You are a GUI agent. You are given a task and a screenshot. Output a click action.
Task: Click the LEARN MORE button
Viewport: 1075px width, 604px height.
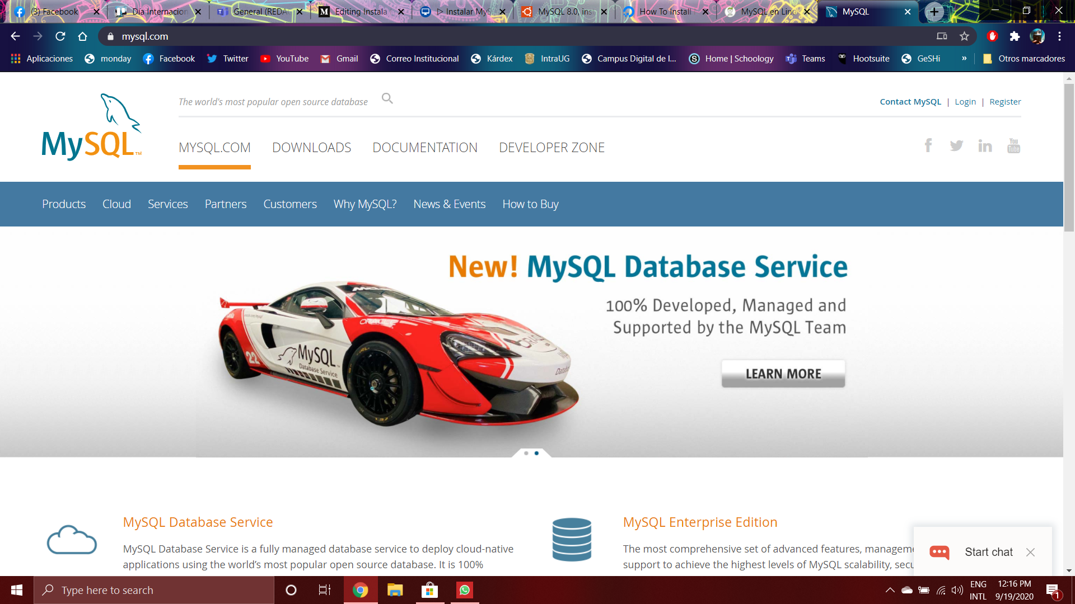click(783, 373)
